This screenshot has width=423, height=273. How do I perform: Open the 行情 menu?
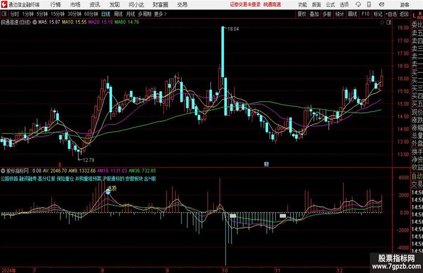pos(55,4)
